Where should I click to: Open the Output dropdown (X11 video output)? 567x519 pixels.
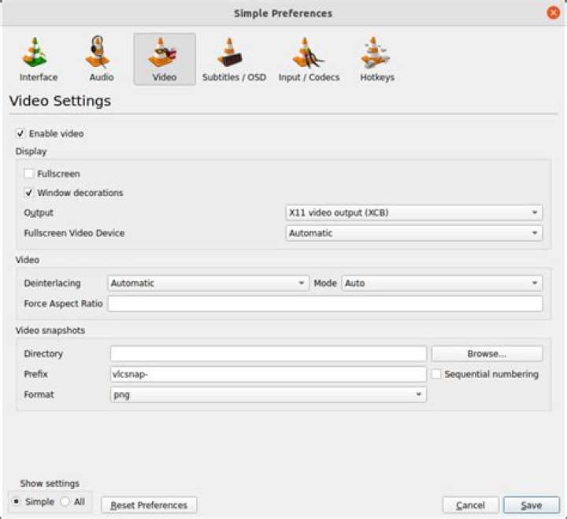[413, 213]
